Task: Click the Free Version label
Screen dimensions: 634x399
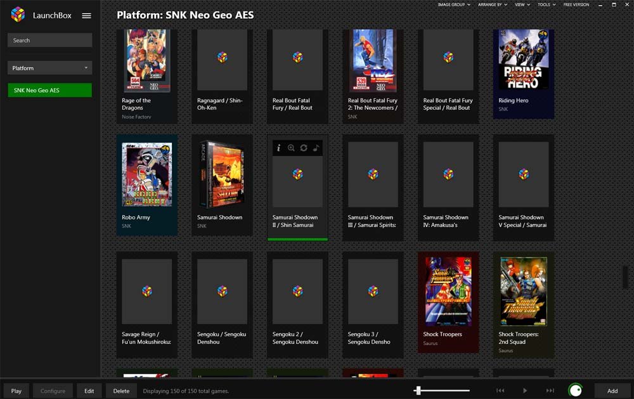Action: pyautogui.click(x=576, y=5)
